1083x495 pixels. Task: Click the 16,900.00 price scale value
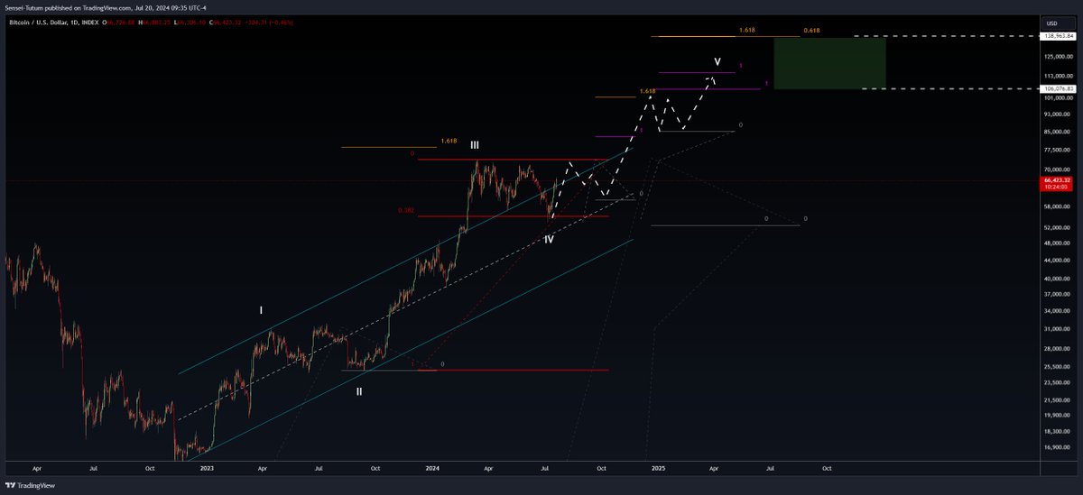click(1058, 445)
